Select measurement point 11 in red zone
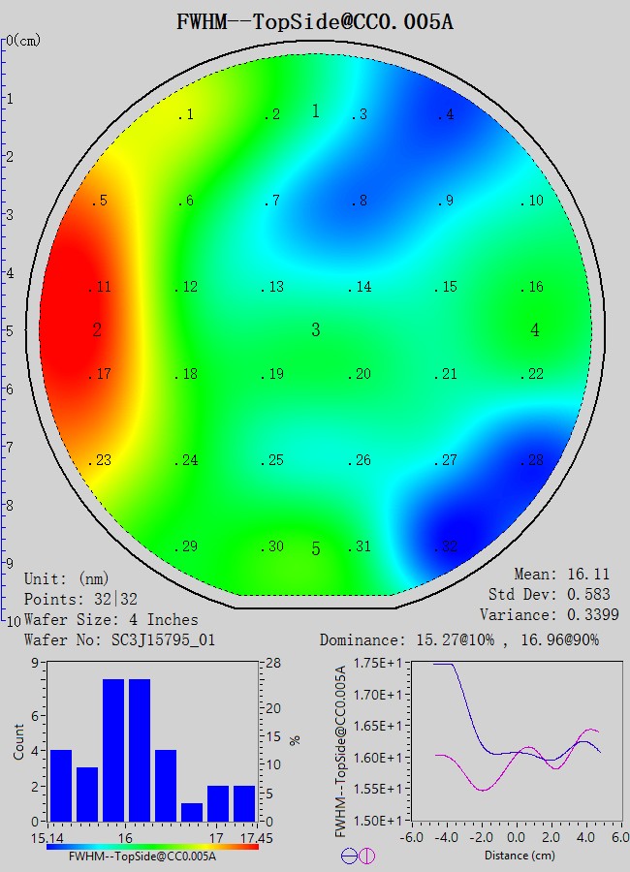The image size is (630, 872). [x=100, y=287]
